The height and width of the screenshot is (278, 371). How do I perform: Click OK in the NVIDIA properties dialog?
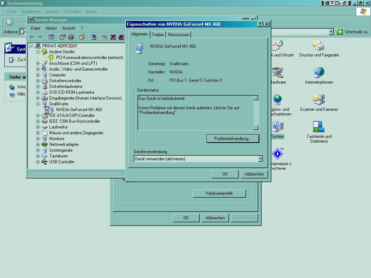225,174
